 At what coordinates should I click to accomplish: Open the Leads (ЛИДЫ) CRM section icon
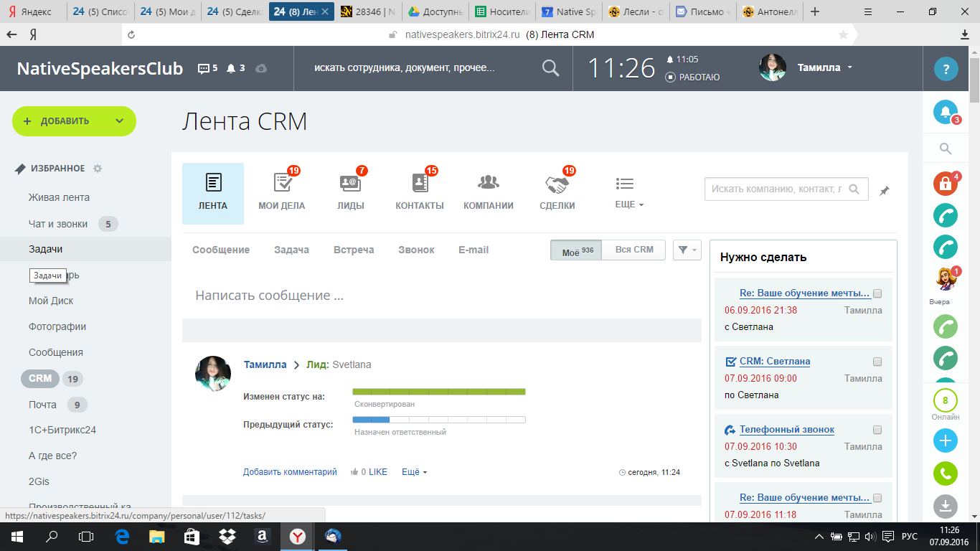pos(350,184)
